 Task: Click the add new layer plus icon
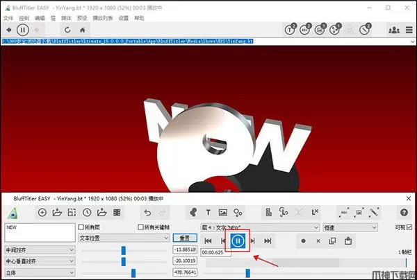coord(42,212)
